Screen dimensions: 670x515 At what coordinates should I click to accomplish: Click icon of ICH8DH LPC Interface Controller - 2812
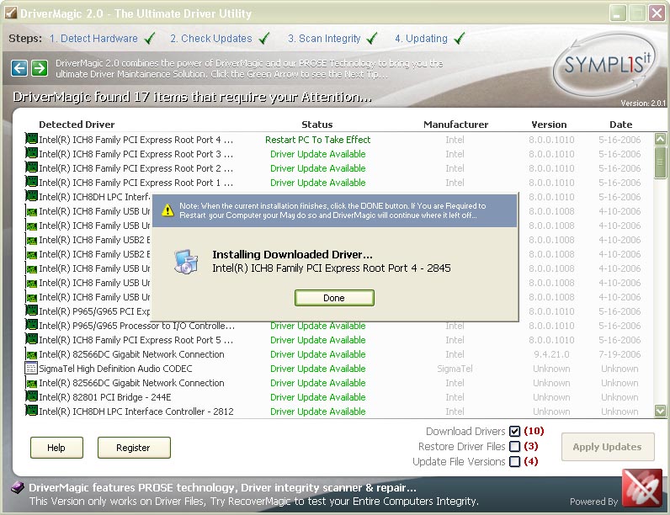31,411
